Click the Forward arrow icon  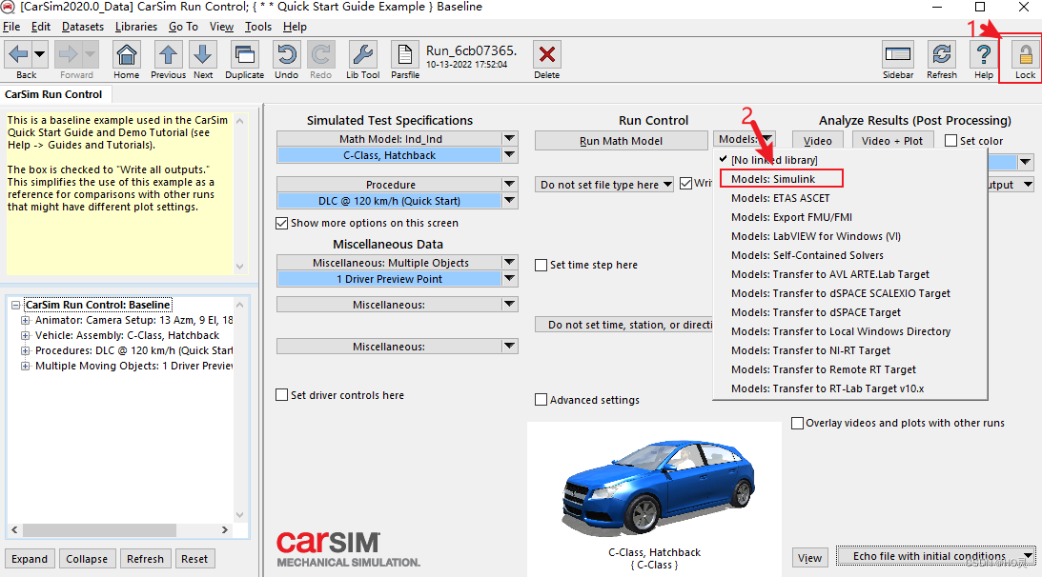tap(69, 54)
